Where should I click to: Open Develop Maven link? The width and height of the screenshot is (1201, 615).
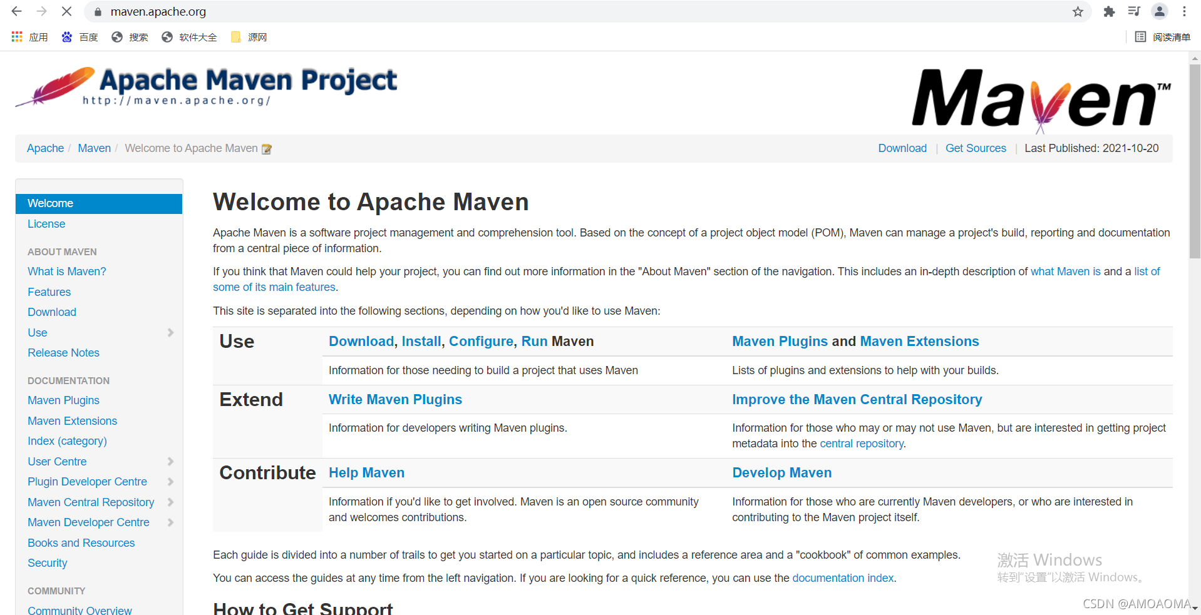782,473
